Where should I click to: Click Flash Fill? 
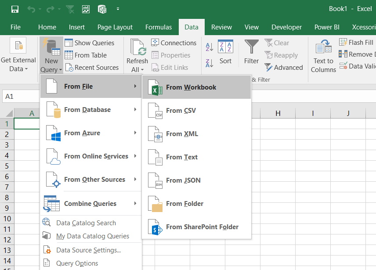[x=356, y=43]
